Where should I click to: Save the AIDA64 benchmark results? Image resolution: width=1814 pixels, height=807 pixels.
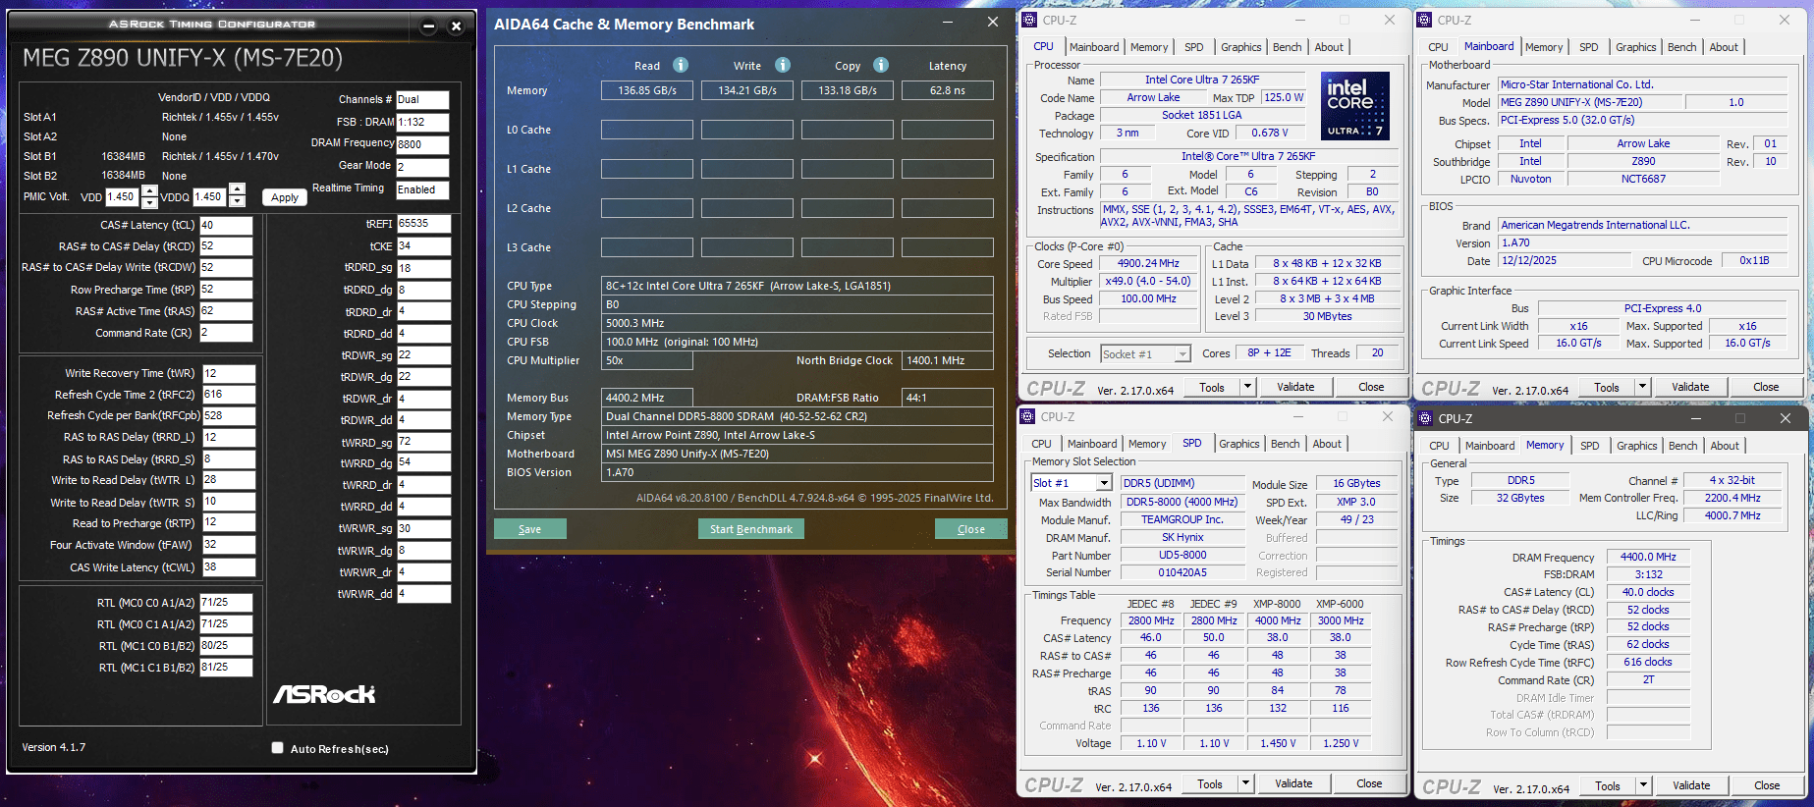coord(530,529)
